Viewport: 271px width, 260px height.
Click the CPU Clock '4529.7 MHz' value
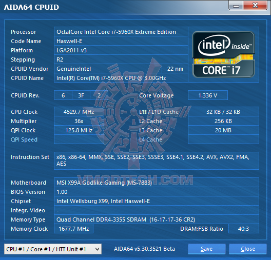coord(79,112)
